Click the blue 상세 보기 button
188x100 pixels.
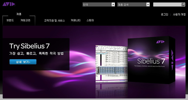pos(23,62)
